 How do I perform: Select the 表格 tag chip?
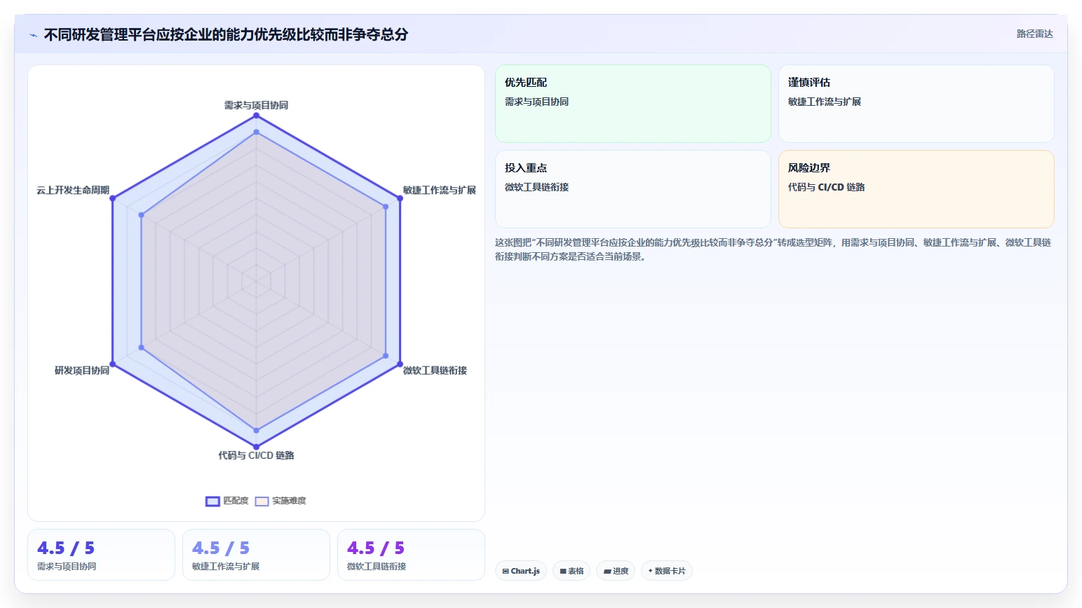point(572,571)
